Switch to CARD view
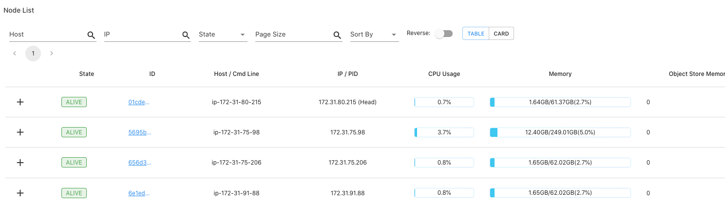The width and height of the screenshot is (725, 204). 501,34
